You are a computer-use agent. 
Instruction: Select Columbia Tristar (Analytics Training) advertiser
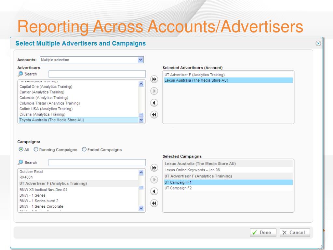79,103
